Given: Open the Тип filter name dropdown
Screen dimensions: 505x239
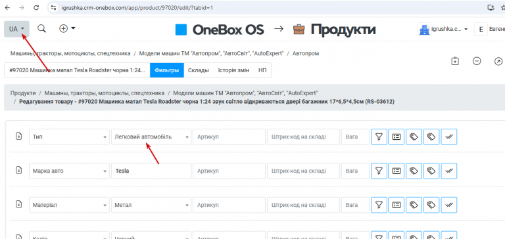Looking at the screenshot, I should [69, 137].
